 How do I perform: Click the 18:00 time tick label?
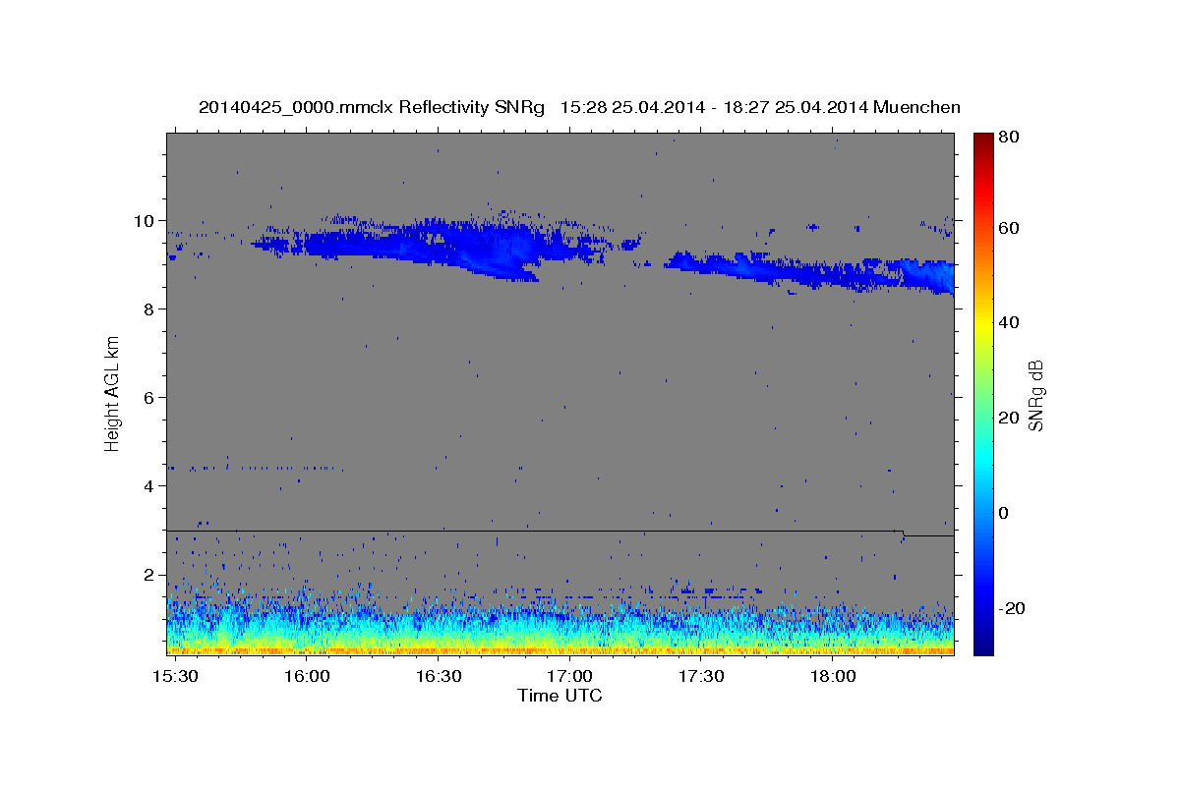click(x=832, y=677)
